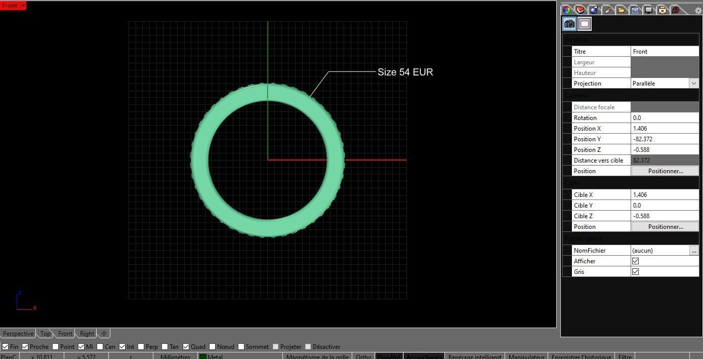Toggle Accrochages in status bar
Image resolution: width=703 pixels, height=359 pixels.
424,356
